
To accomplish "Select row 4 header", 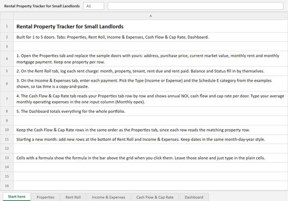I will tap(7, 59).
